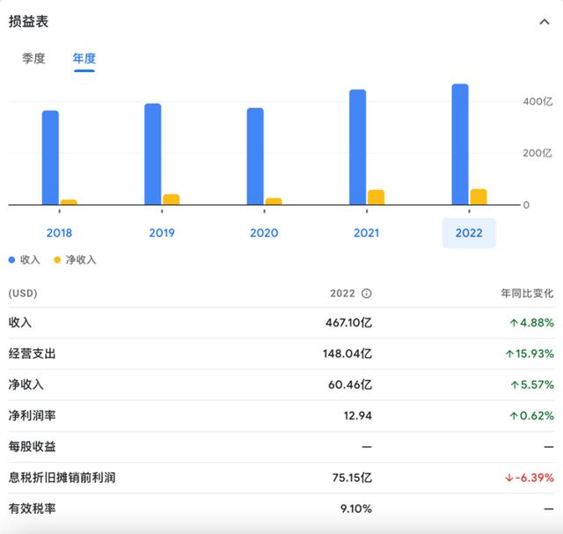Select the 2019 year label
Image resolution: width=563 pixels, height=534 pixels.
point(162,233)
